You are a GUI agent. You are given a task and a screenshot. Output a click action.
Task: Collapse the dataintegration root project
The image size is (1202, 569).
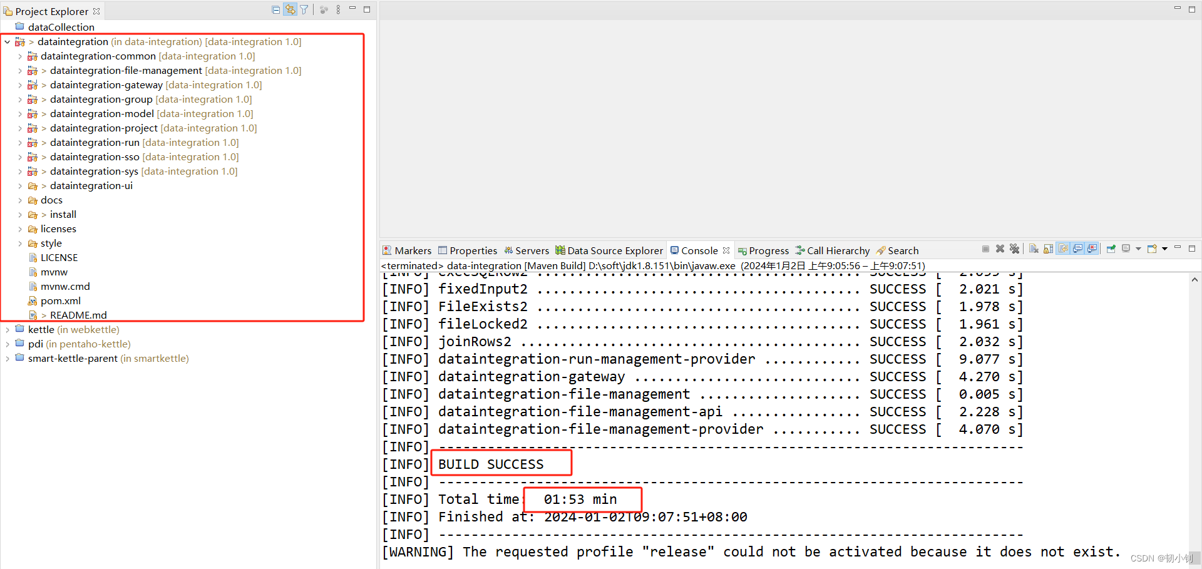click(8, 42)
